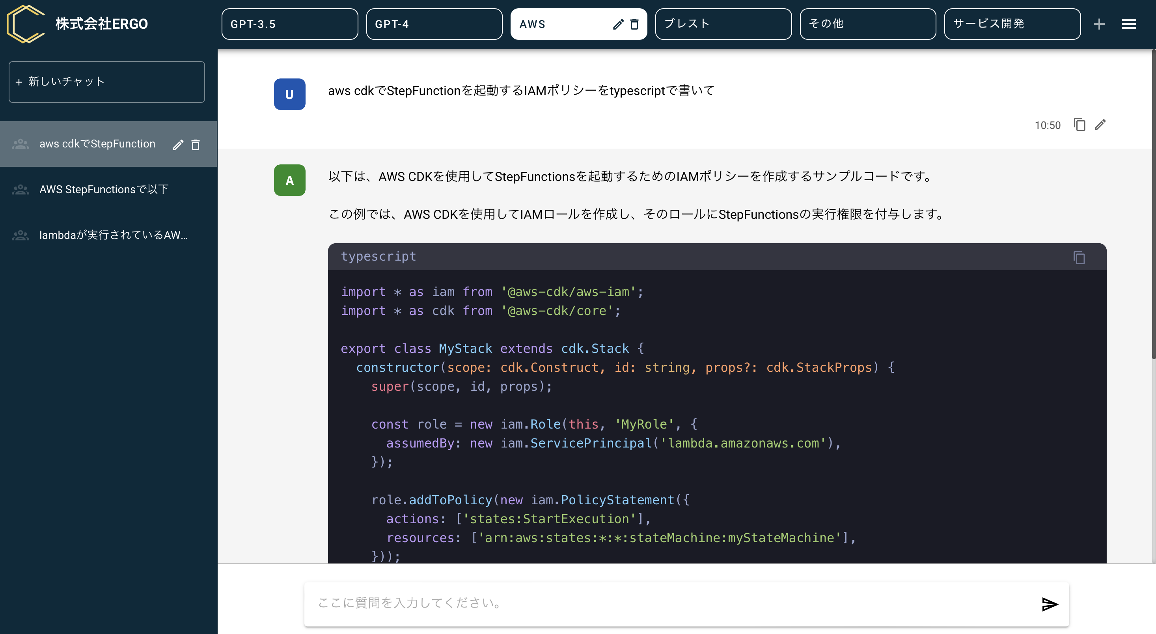Open the 'lambdaが実行されているAW...' chat

tap(108, 235)
